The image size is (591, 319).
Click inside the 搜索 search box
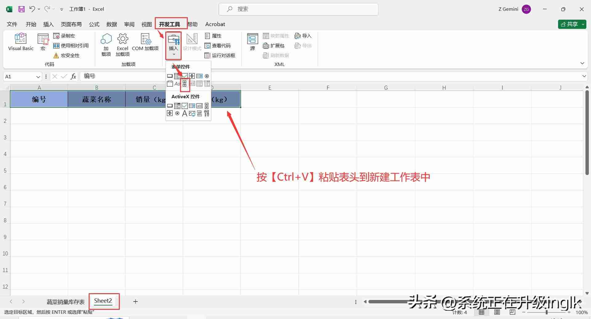(298, 9)
